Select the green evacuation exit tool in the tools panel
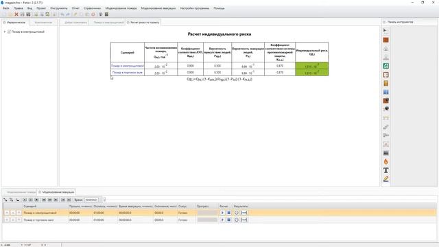439x247 pixels. coord(385,66)
